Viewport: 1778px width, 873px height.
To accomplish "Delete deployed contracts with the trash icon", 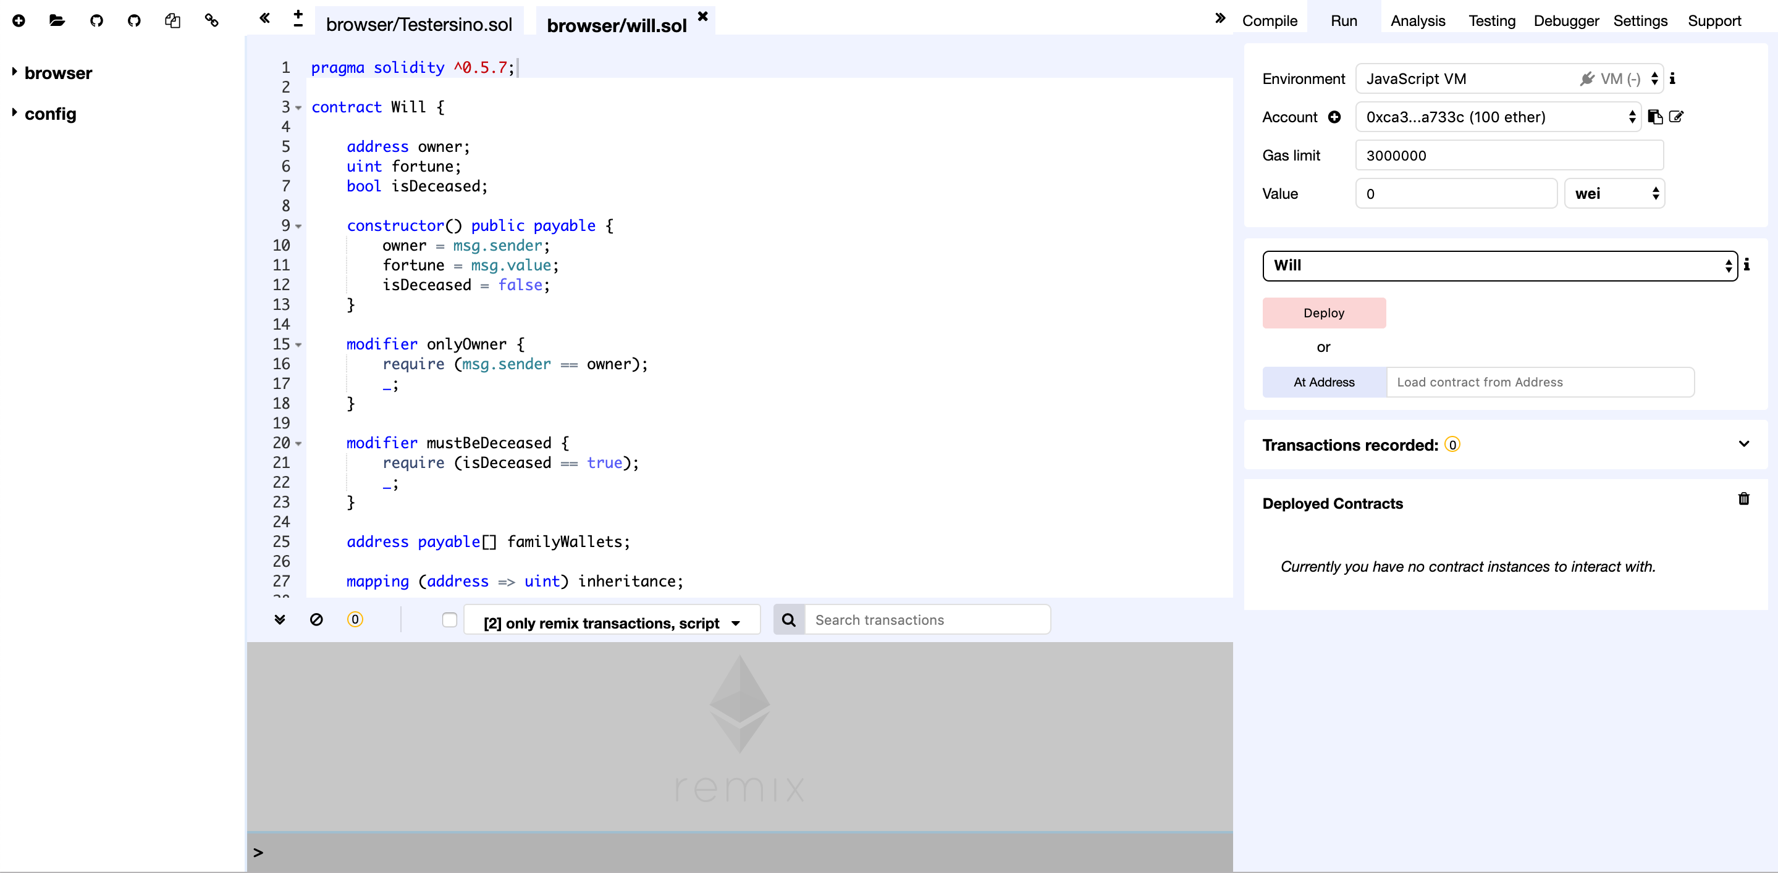I will 1743,499.
